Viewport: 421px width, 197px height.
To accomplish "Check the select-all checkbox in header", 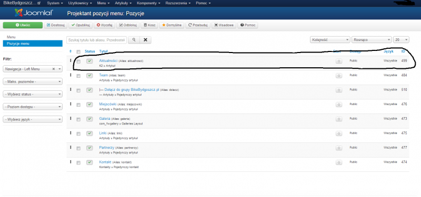I will [x=78, y=51].
